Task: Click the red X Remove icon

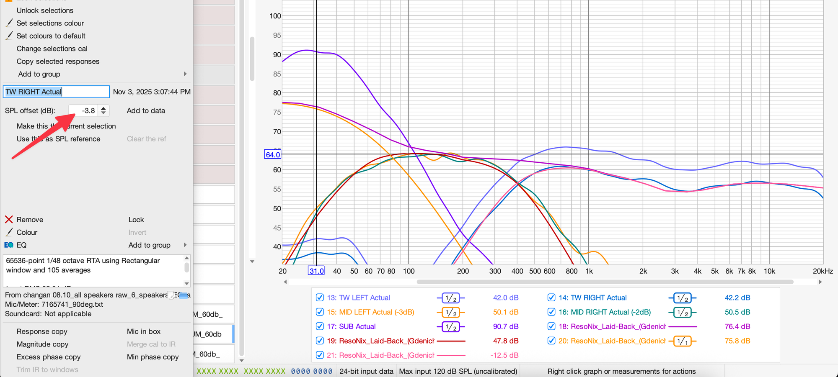Action: [9, 220]
